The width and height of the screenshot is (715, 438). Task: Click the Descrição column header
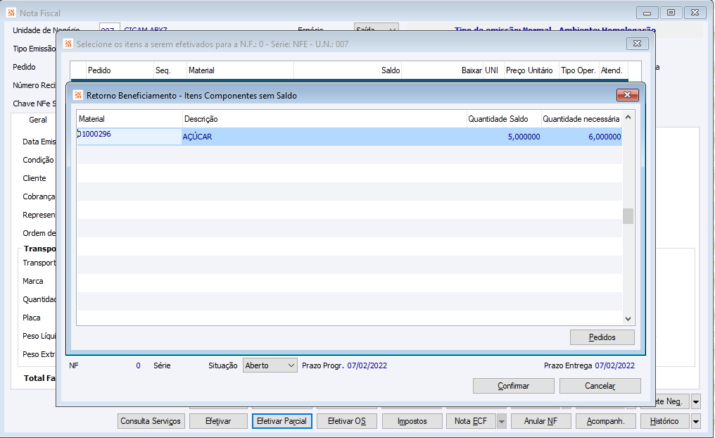(324, 119)
